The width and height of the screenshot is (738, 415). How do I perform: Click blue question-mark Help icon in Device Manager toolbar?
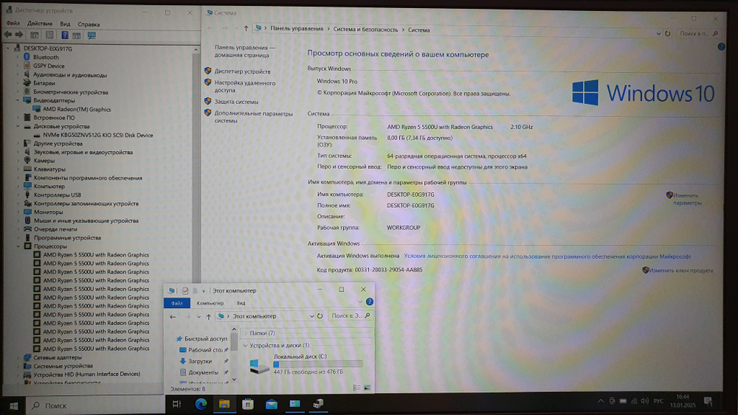tap(65, 35)
